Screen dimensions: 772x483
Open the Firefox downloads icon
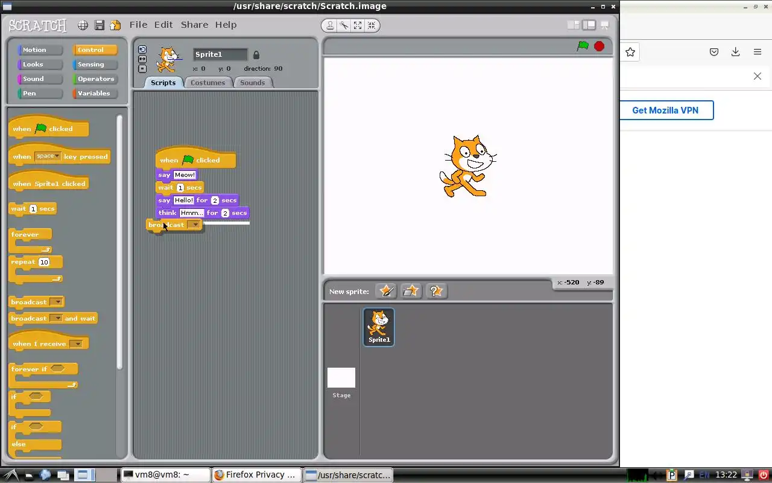point(735,53)
